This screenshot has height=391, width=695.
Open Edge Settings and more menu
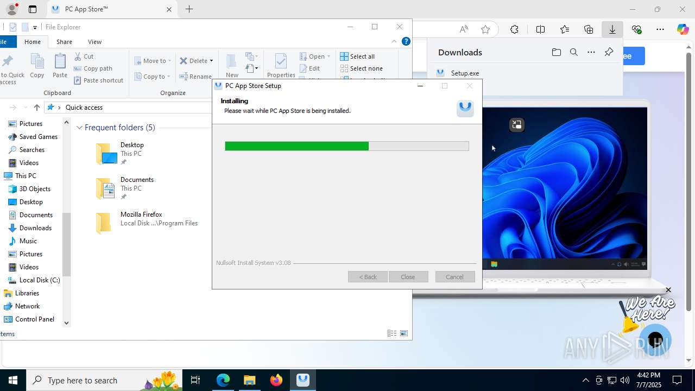(660, 29)
